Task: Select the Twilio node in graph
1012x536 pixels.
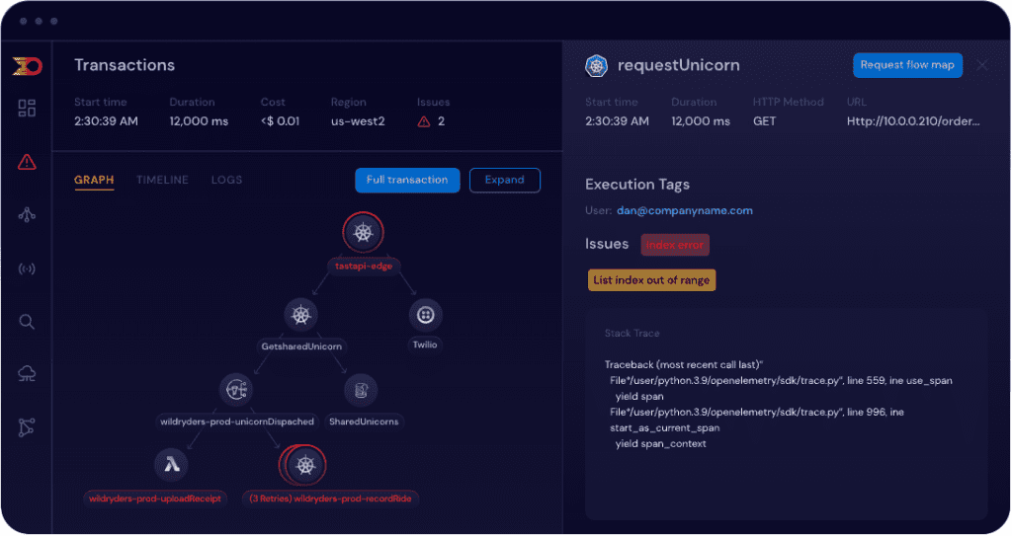Action: [425, 315]
